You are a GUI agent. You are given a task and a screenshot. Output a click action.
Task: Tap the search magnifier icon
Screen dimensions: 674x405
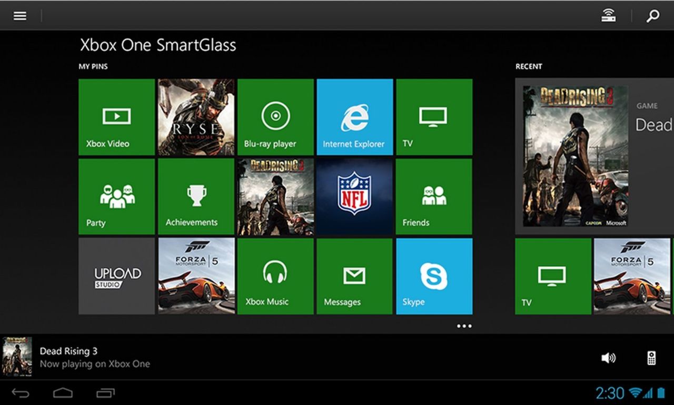(653, 16)
